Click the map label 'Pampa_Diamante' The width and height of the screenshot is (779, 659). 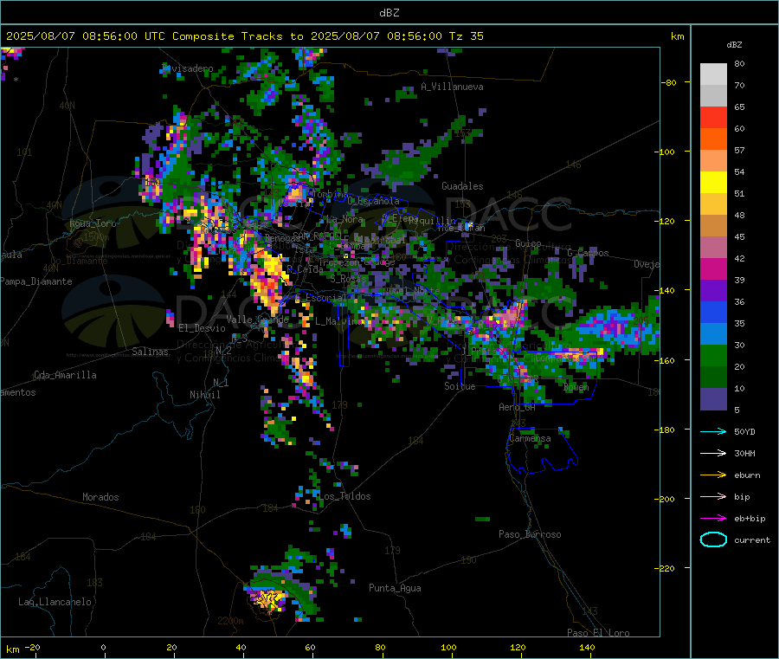tap(35, 281)
